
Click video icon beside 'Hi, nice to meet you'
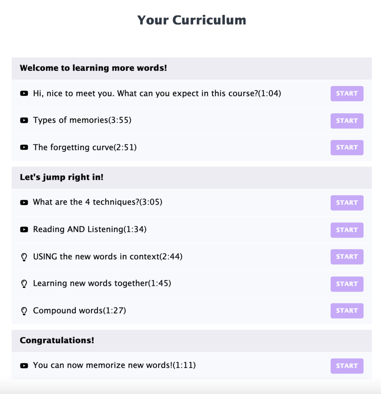click(x=24, y=93)
